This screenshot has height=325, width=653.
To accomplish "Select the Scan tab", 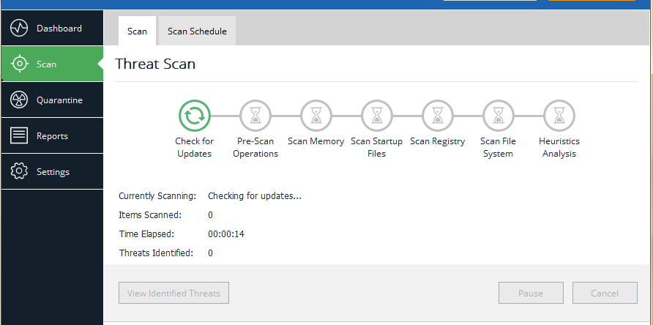I will coord(137,31).
